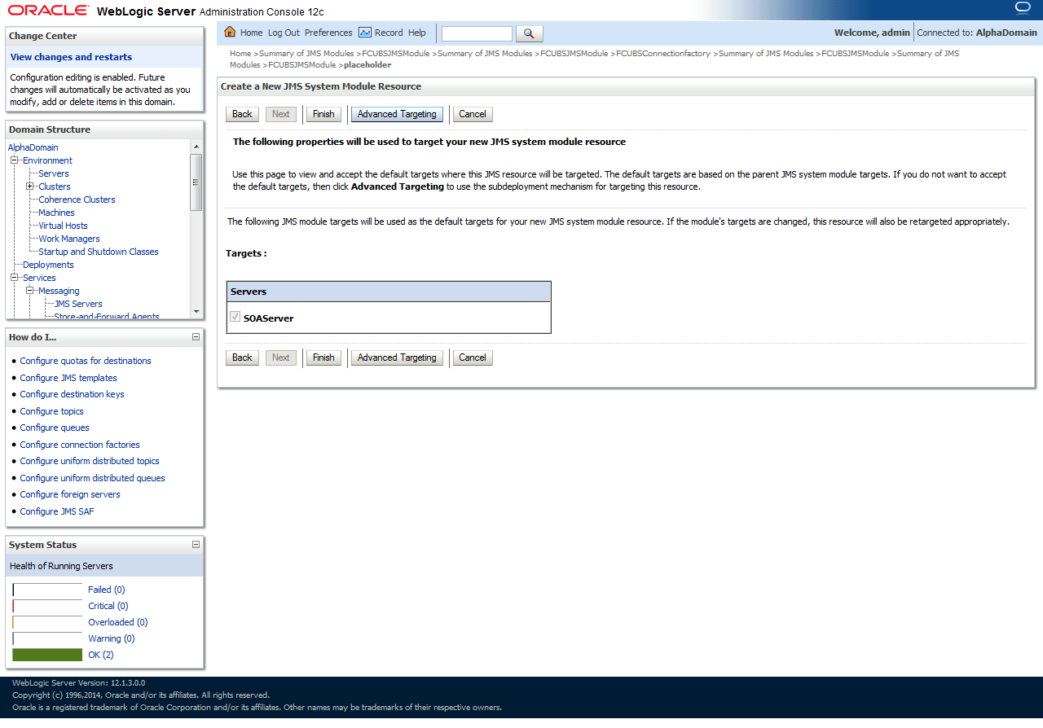Screen dimensions: 1043x728
Task: Click Record in the toolbar
Action: (389, 33)
